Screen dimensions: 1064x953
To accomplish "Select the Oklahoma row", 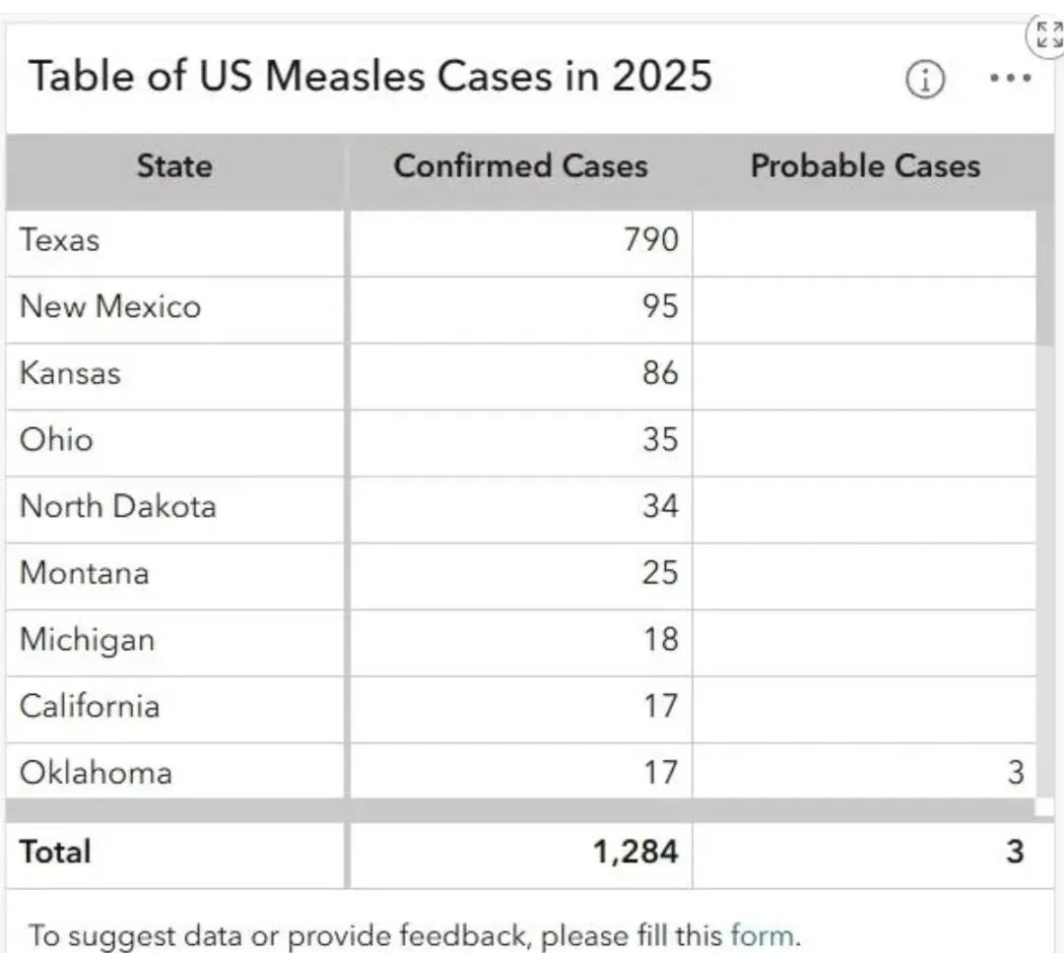I will (521, 772).
